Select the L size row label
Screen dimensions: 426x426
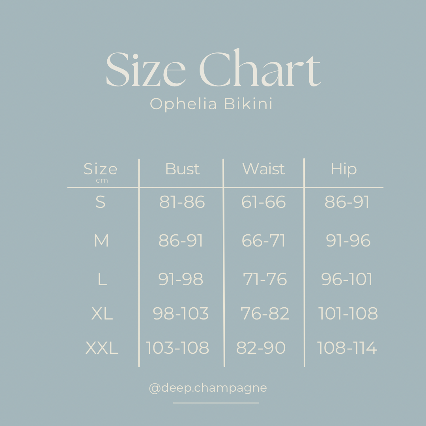(x=102, y=279)
